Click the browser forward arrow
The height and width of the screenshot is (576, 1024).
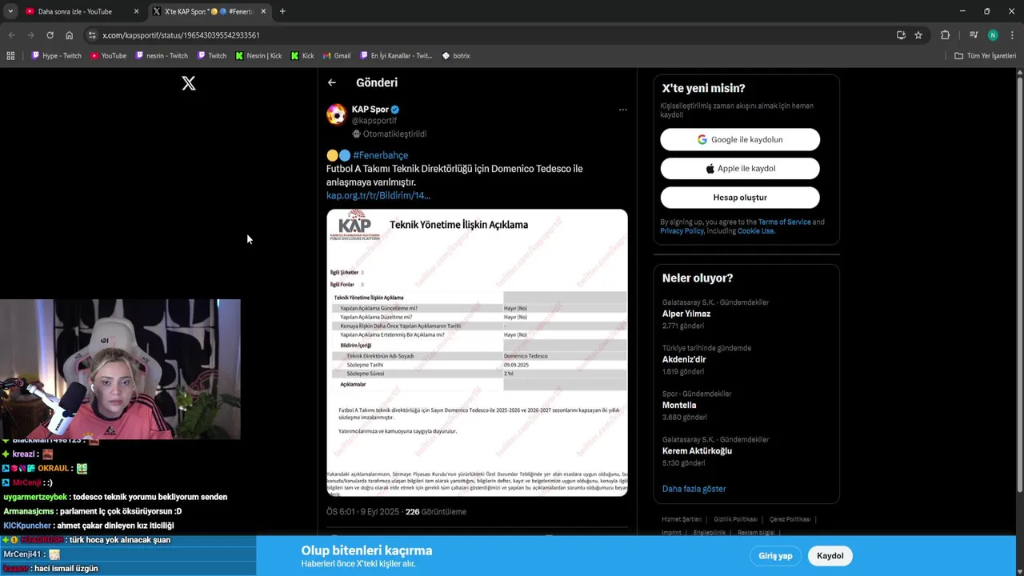pyautogui.click(x=30, y=35)
